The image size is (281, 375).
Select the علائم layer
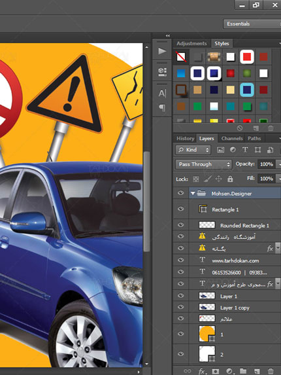227,319
